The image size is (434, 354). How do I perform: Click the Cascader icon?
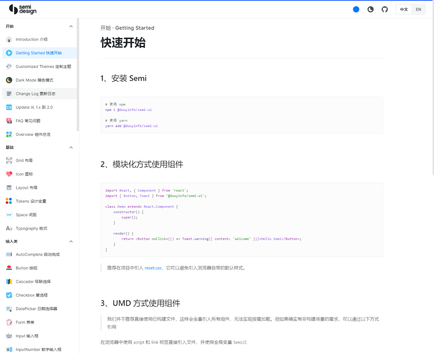[x=9, y=282]
